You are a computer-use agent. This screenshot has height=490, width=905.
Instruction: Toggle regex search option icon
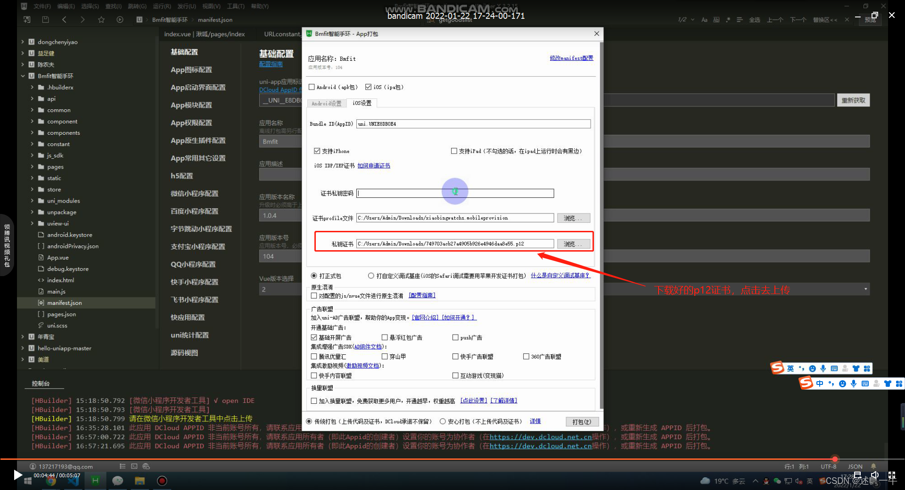tap(728, 20)
